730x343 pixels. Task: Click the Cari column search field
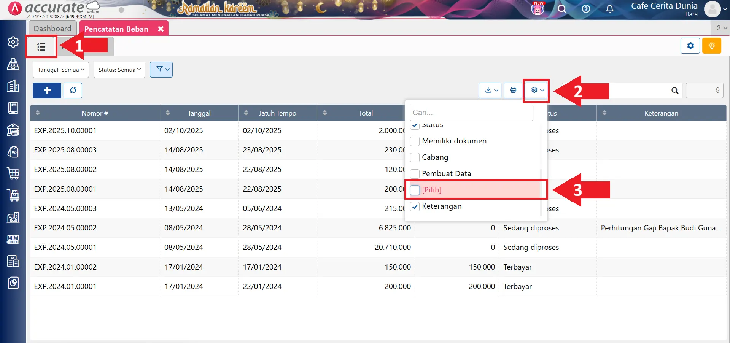click(471, 113)
